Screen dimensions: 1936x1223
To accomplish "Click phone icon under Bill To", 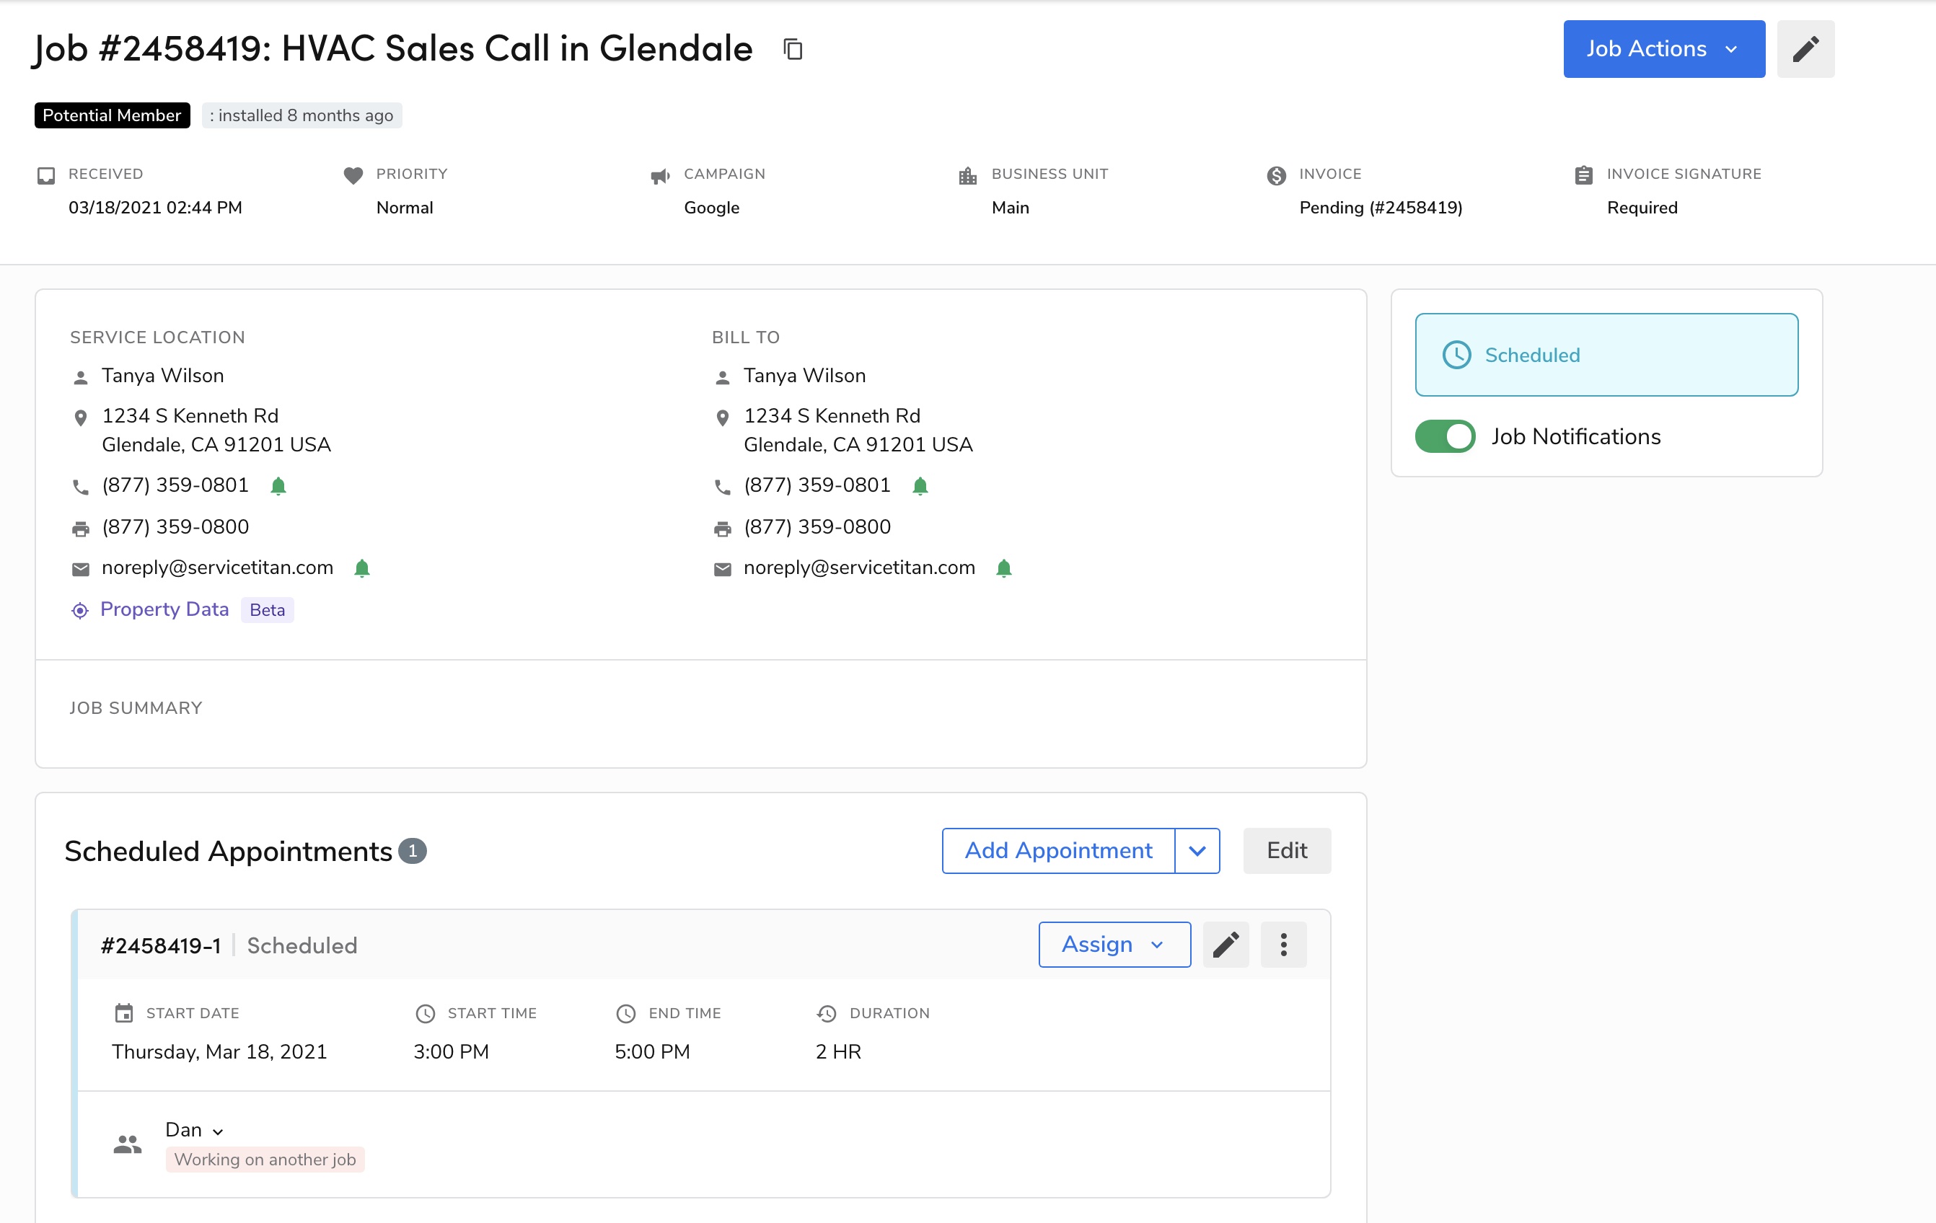I will (x=722, y=487).
